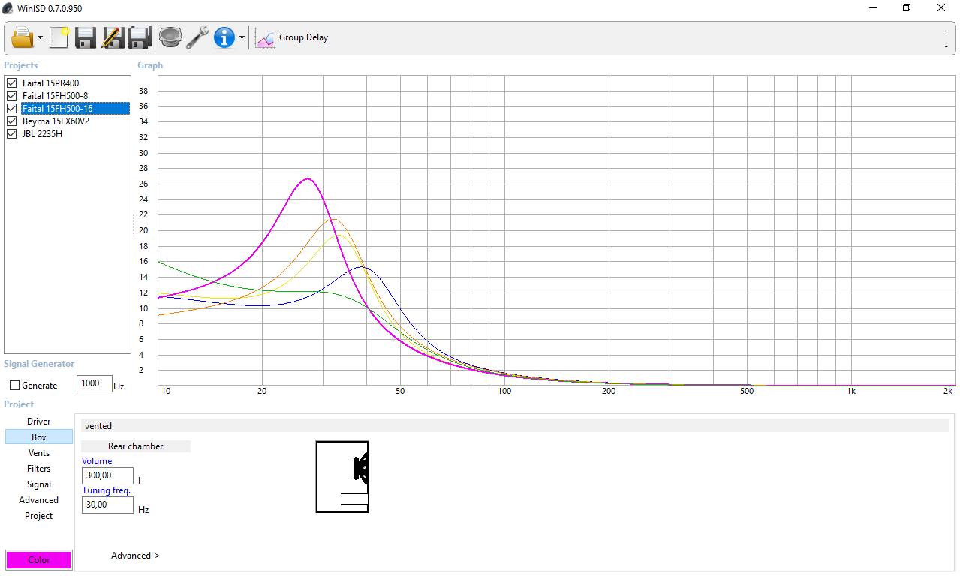Screen dimensions: 960x576
Task: Open the magenta Color swatch picker
Action: [x=39, y=560]
